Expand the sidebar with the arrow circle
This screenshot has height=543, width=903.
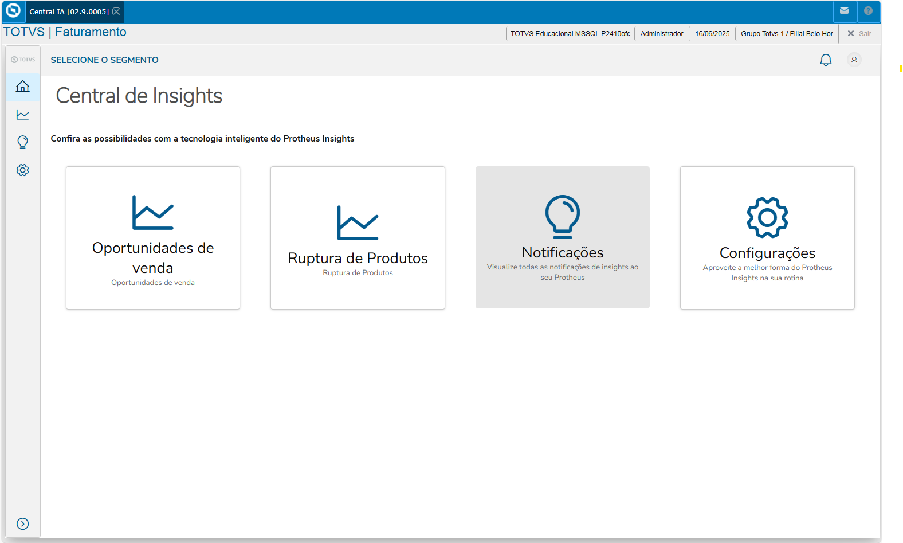click(23, 524)
